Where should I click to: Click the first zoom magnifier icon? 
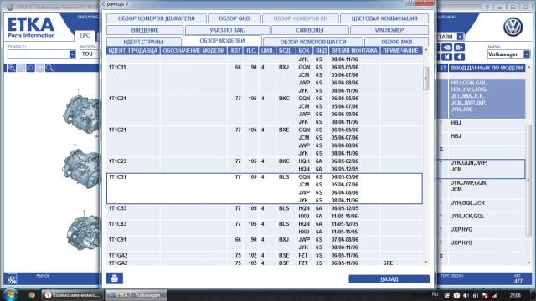click(x=12, y=68)
